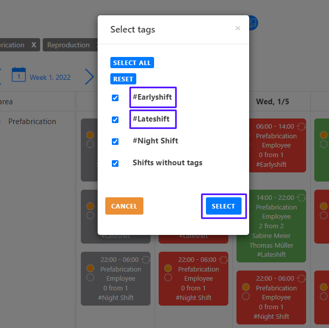Click the SELECT ALL button
329x328 pixels.
[x=132, y=63]
